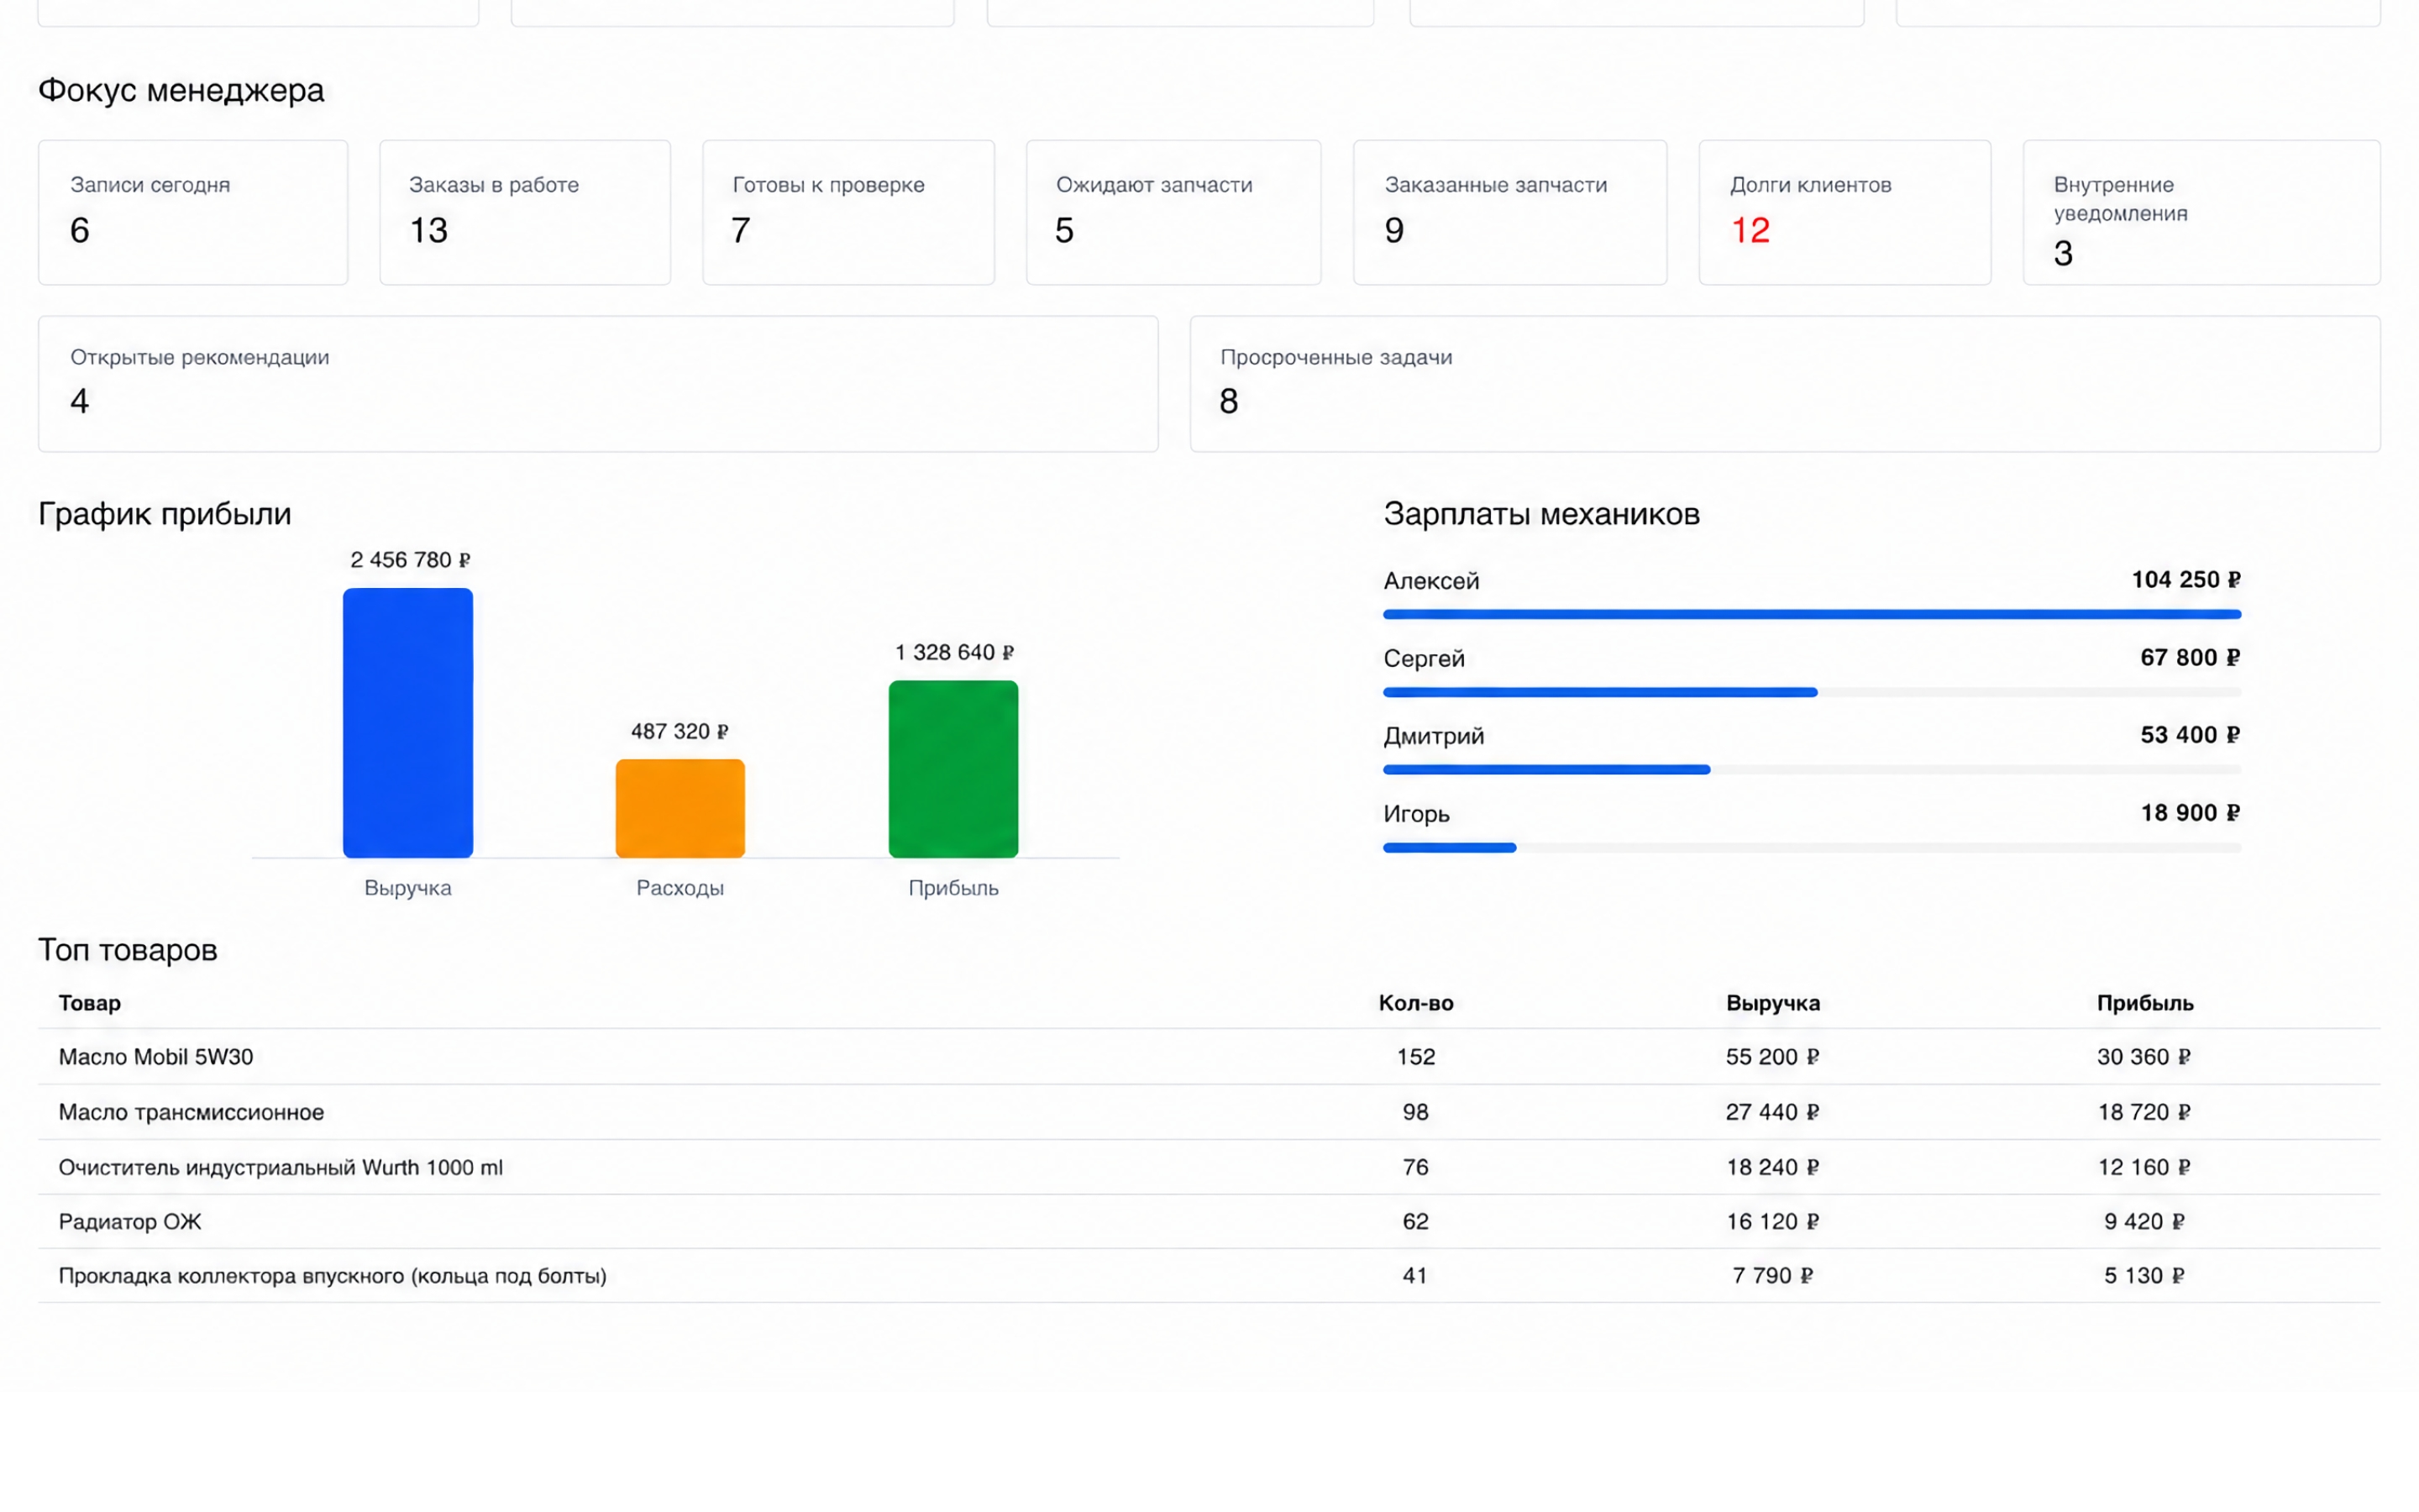Open the Записи сегодня card

193,212
